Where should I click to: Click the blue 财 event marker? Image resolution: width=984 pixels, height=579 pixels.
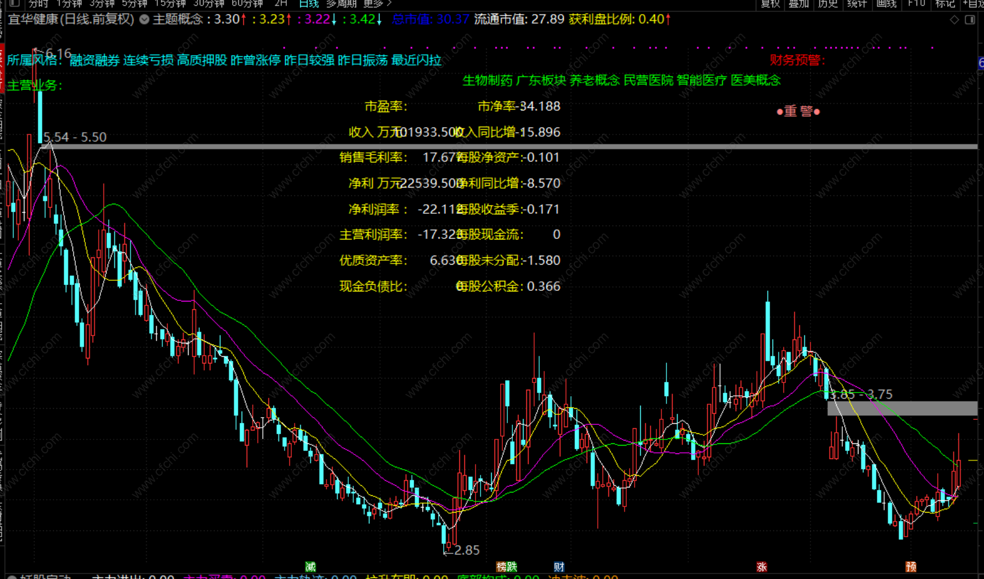(x=559, y=567)
